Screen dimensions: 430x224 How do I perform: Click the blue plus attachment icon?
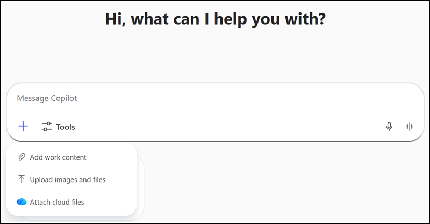[x=23, y=127]
